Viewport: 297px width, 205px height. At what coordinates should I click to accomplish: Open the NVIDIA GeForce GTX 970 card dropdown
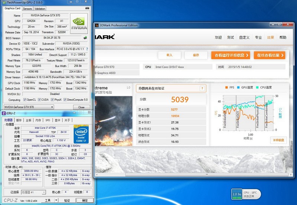29,107
